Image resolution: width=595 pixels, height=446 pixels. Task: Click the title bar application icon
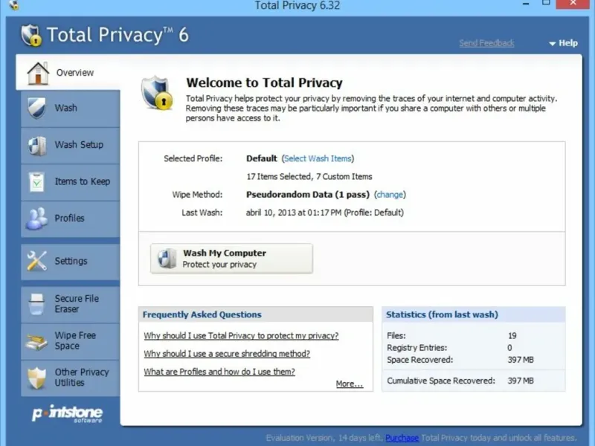point(13,5)
